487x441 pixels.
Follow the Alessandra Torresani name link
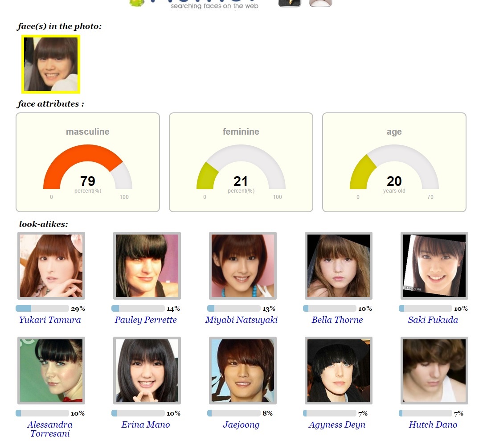(x=50, y=429)
